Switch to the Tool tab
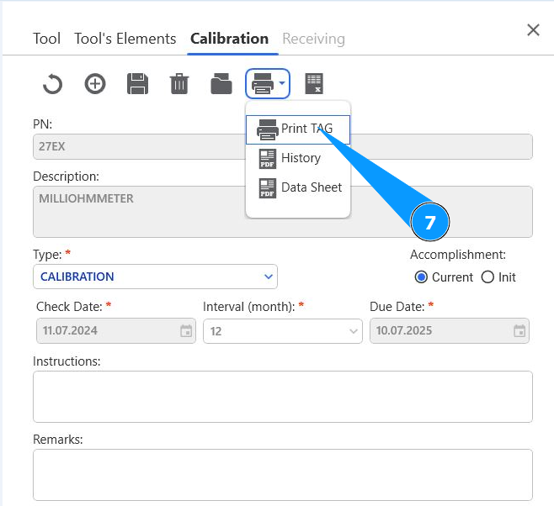 click(46, 39)
